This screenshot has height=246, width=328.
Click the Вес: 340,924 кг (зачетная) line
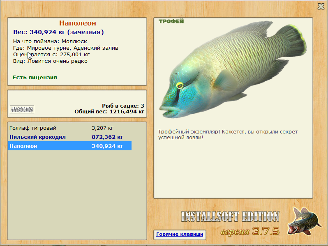pyautogui.click(x=58, y=32)
